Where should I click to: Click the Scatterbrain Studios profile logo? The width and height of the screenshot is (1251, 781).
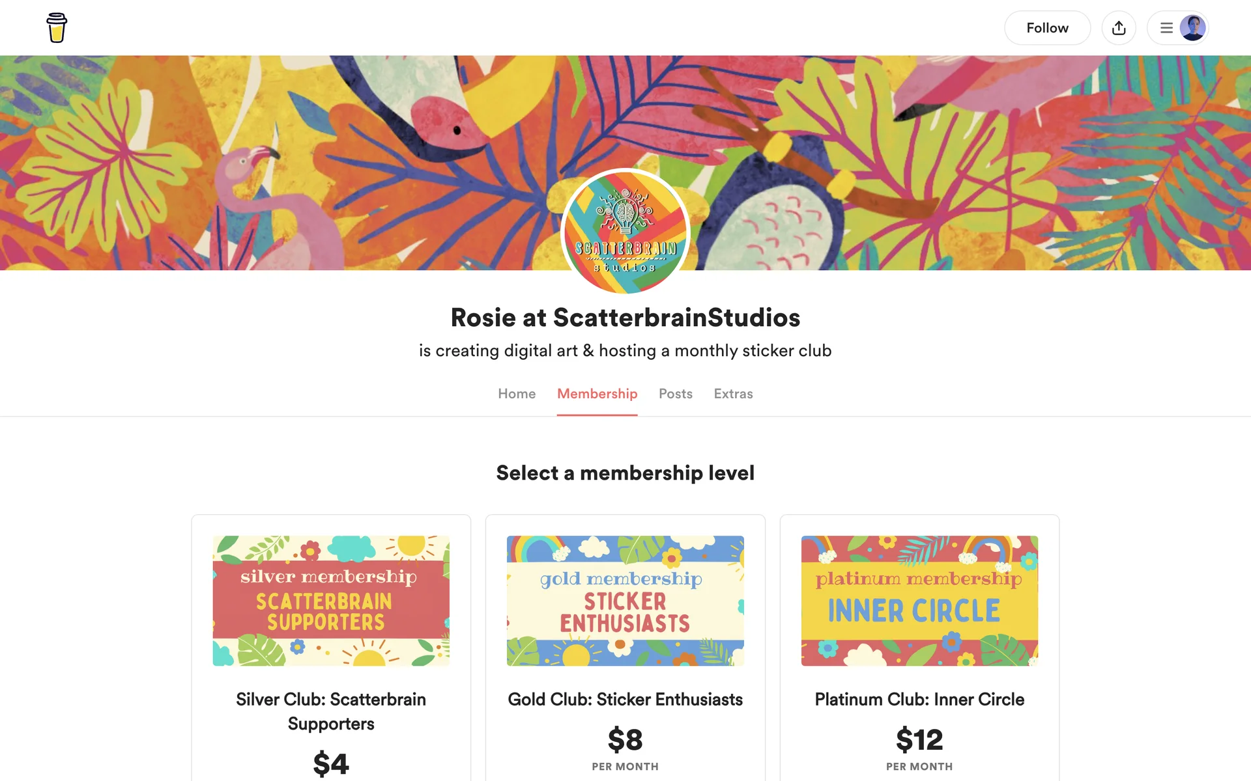[x=625, y=232]
